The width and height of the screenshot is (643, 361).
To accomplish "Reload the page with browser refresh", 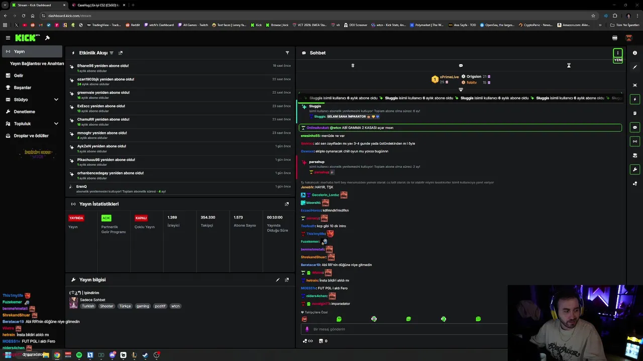I will point(23,16).
